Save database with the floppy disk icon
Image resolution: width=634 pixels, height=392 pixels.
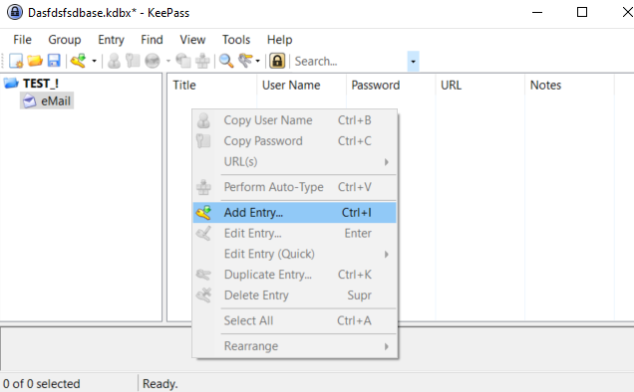click(54, 61)
